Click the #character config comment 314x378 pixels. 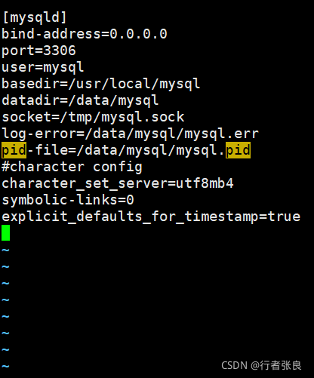(x=72, y=167)
